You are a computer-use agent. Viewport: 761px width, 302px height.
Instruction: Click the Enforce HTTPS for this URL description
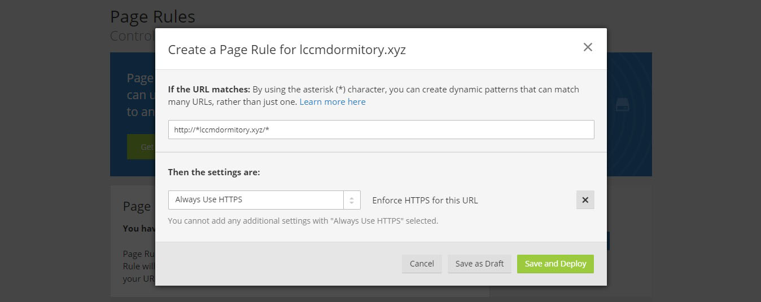tap(425, 200)
